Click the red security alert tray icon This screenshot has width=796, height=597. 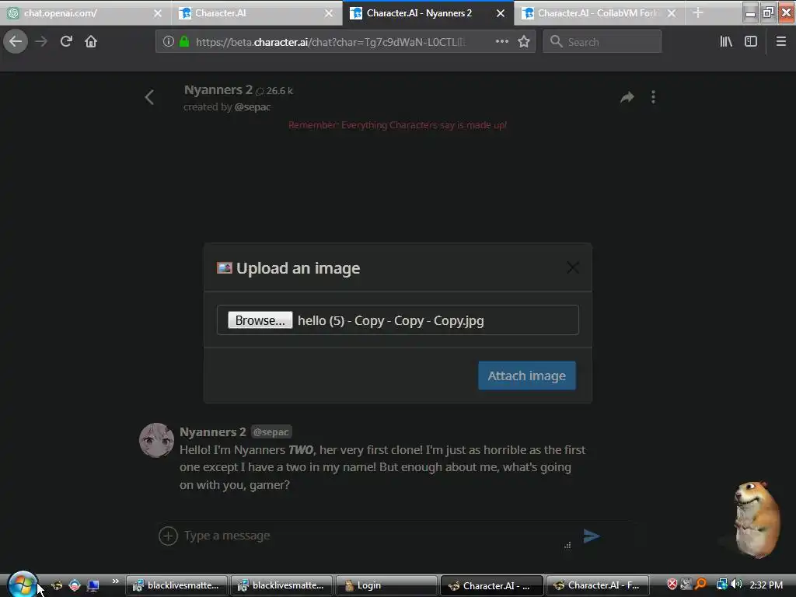tap(672, 585)
